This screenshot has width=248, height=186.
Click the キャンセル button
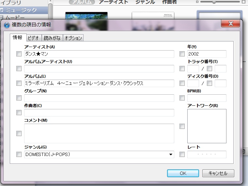pyautogui.click(x=218, y=173)
